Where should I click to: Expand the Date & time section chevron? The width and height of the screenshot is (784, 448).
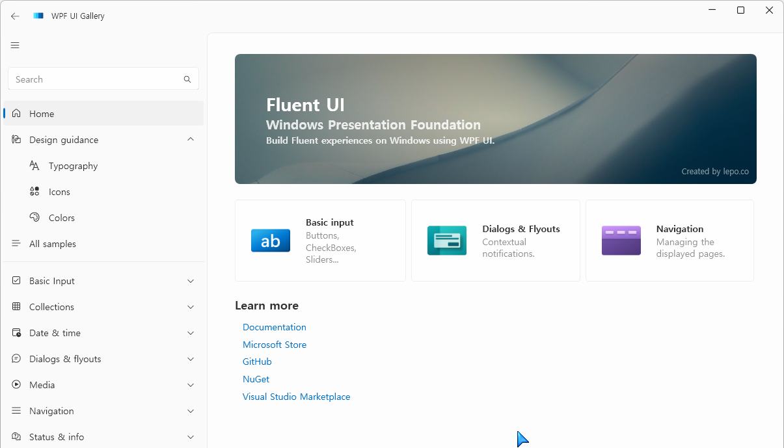click(191, 333)
